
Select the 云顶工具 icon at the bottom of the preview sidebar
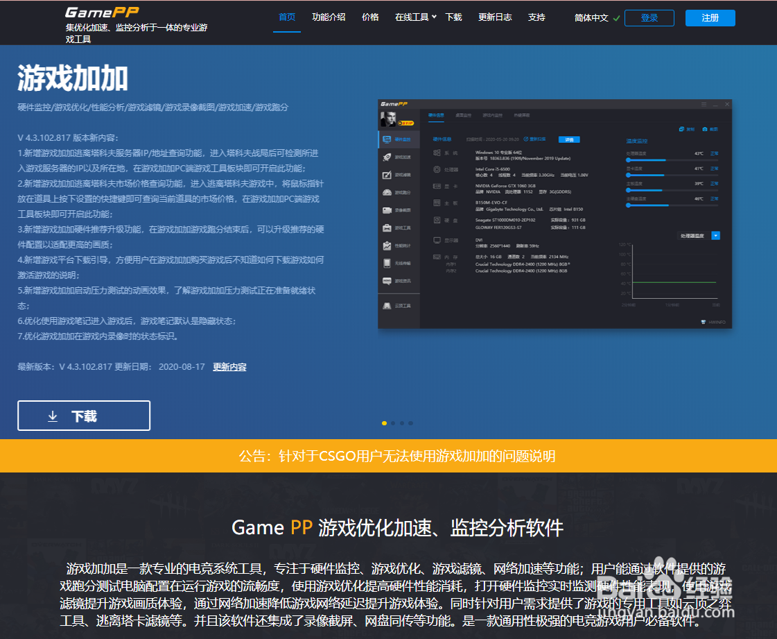click(387, 305)
